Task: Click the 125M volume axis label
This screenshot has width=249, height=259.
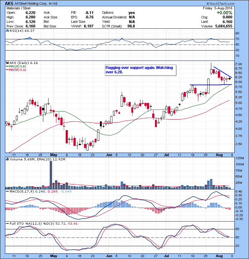Action: [240, 158]
